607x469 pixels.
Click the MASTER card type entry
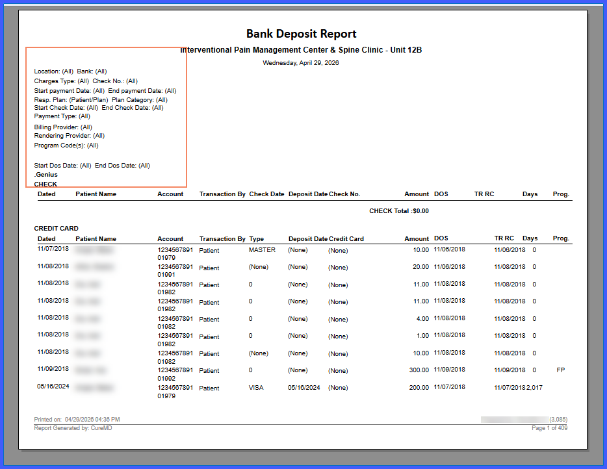pyautogui.click(x=262, y=250)
